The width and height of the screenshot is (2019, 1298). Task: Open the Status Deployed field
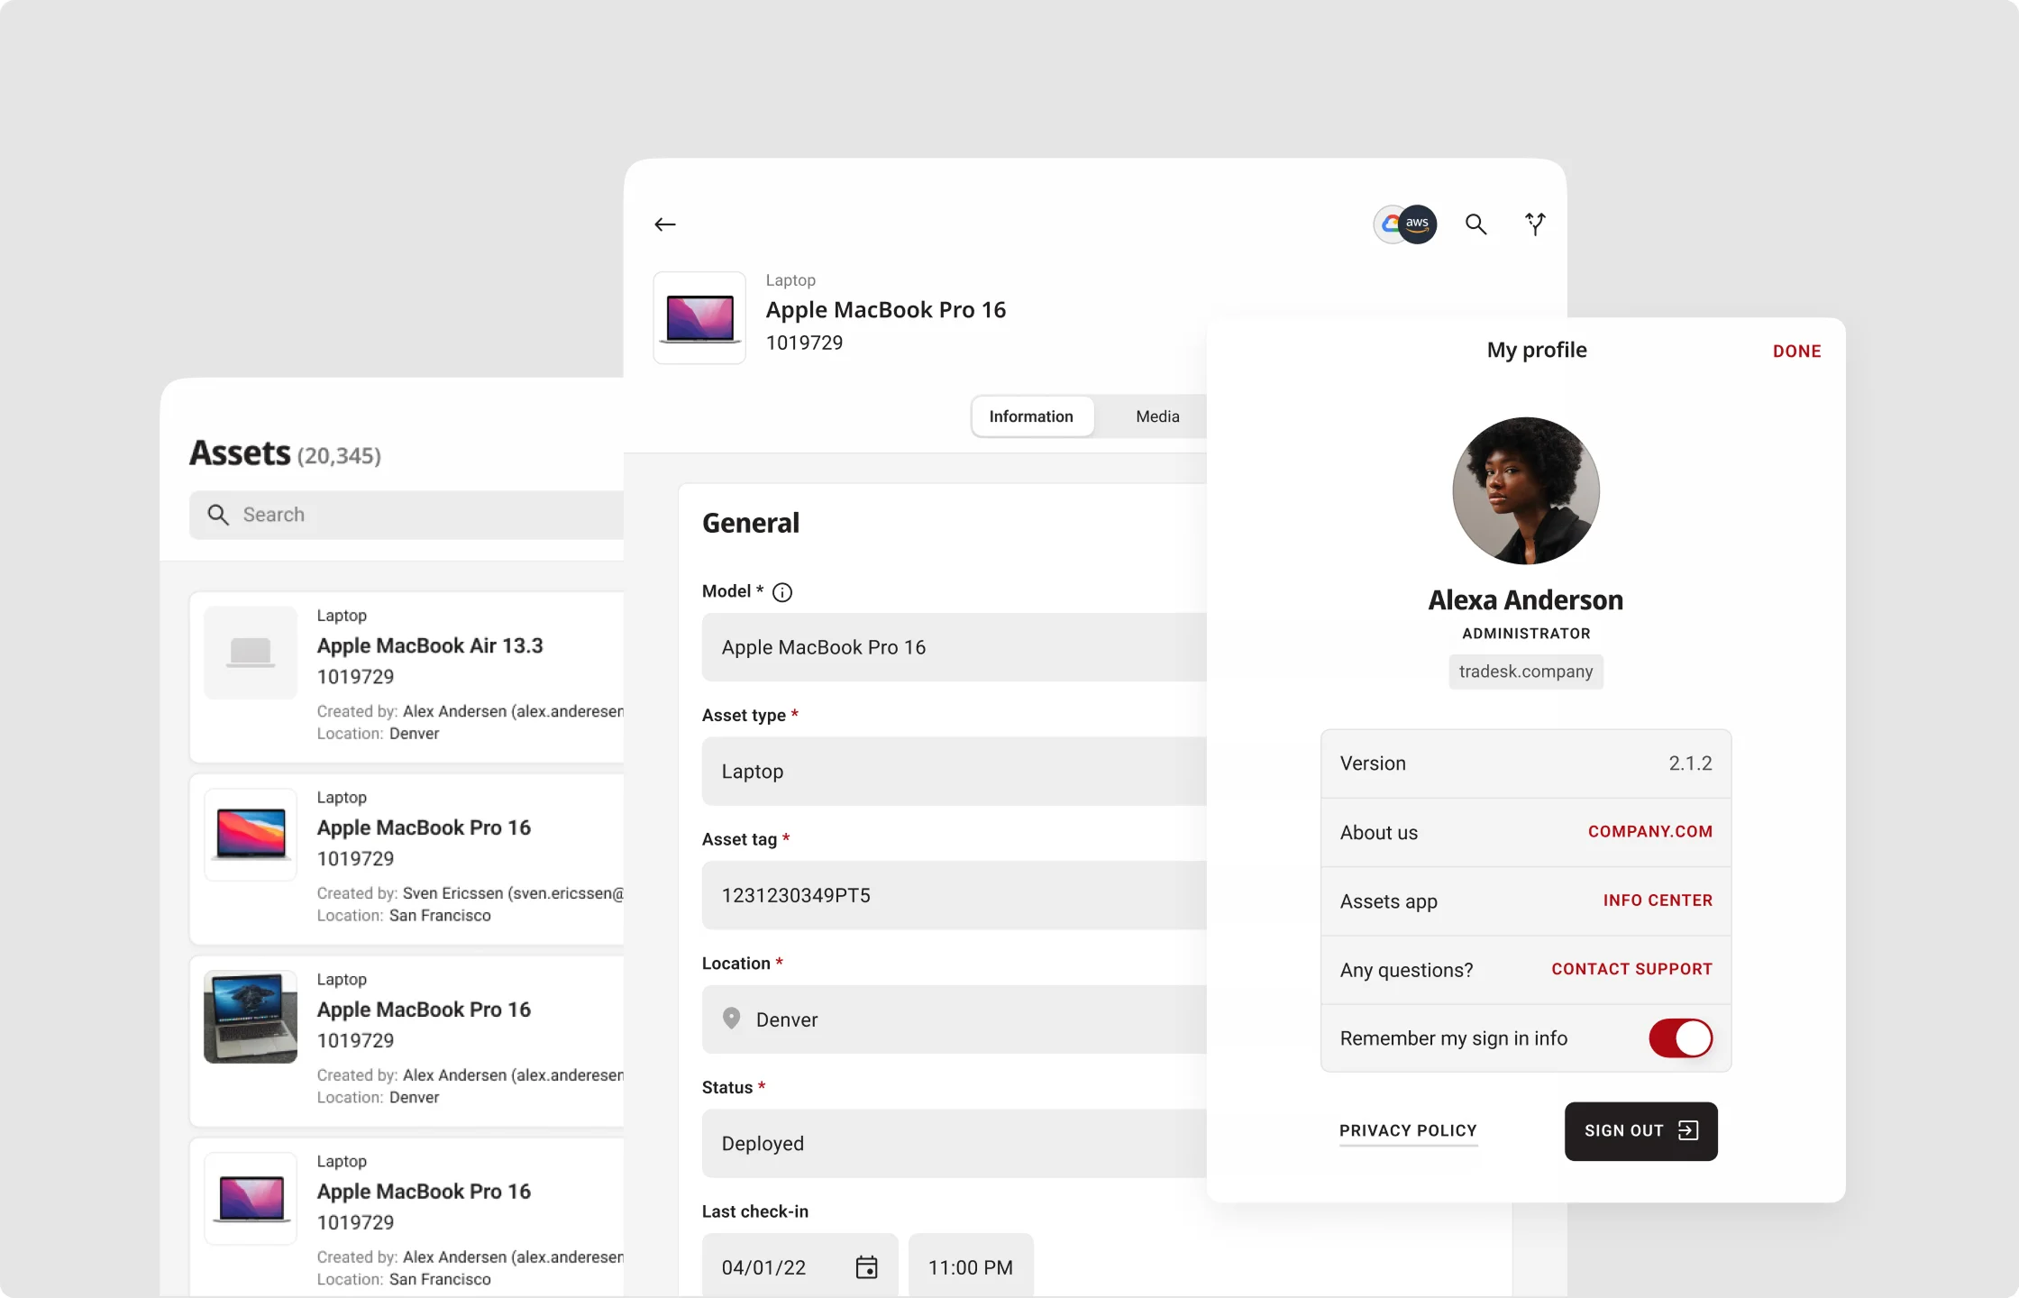[x=954, y=1143]
